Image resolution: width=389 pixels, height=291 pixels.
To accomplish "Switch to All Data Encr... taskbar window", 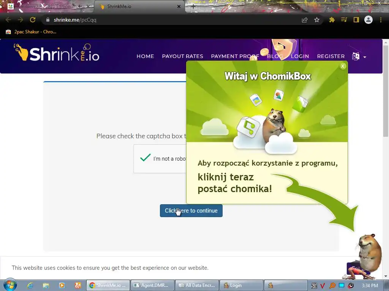I will click(197, 285).
